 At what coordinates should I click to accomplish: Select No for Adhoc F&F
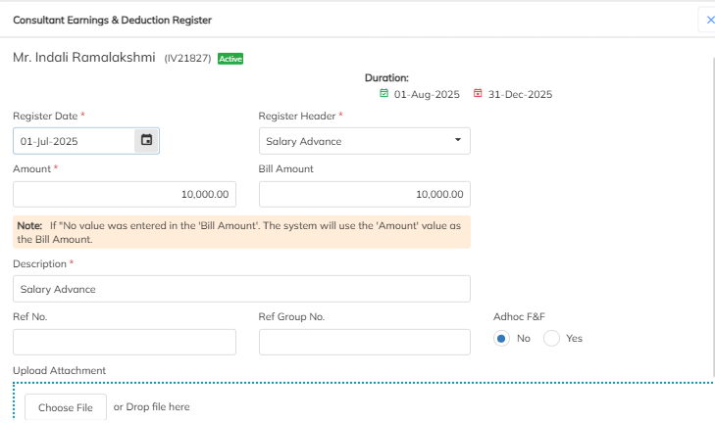pos(501,339)
